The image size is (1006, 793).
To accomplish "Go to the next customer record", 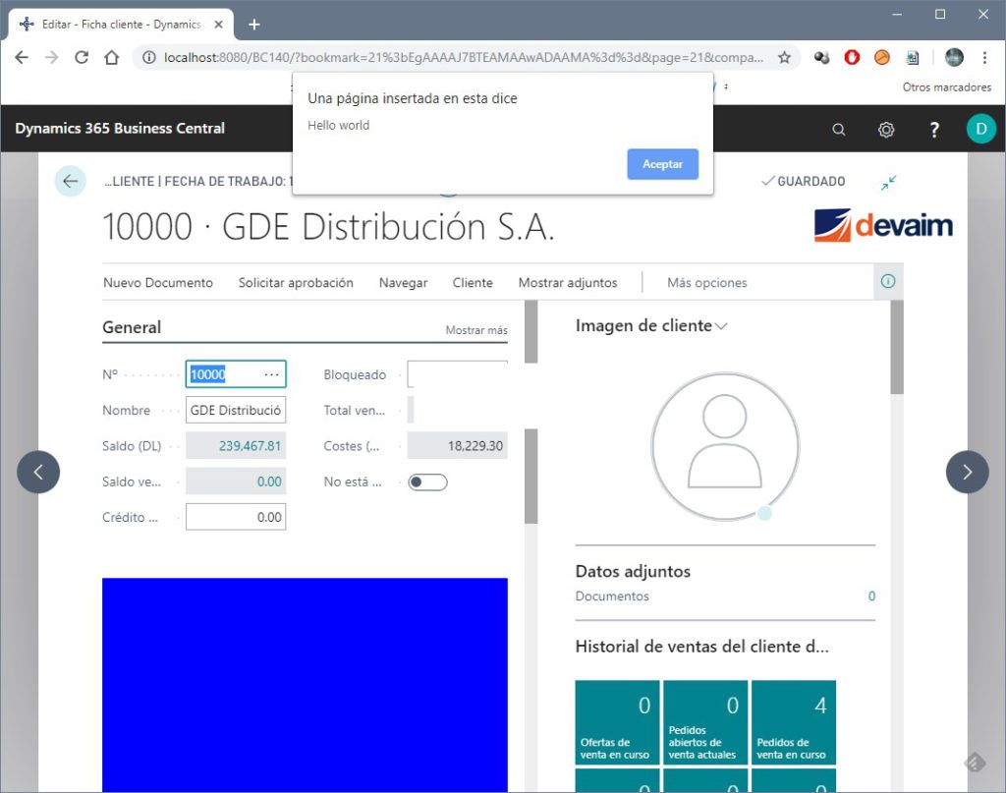I will pyautogui.click(x=967, y=473).
